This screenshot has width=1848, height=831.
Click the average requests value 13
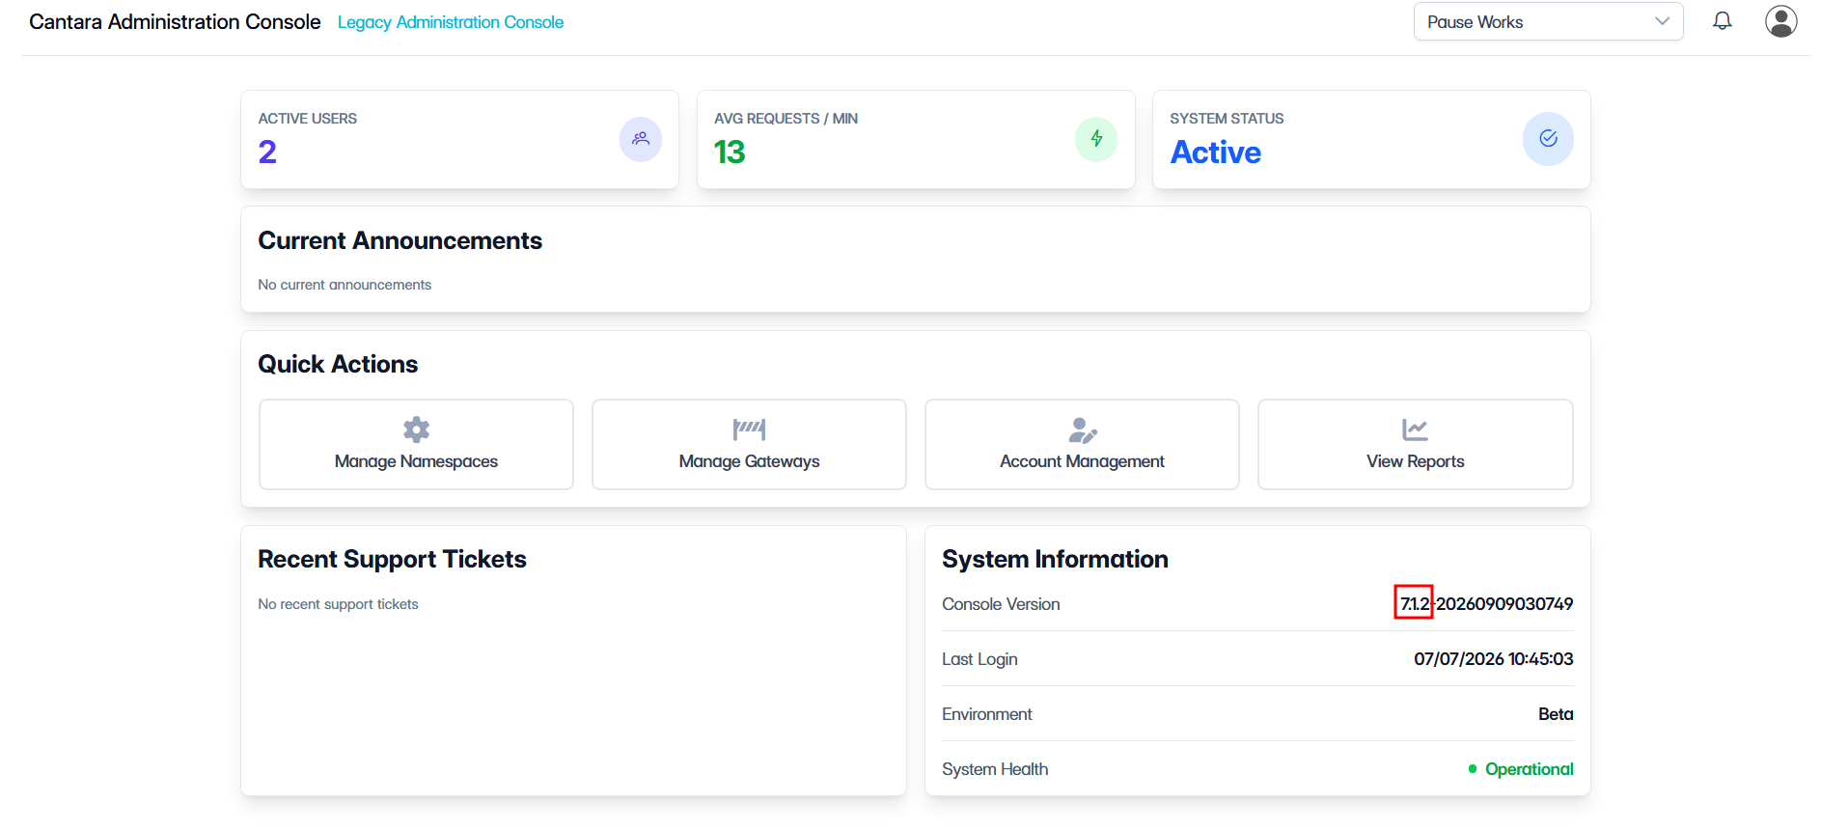(x=730, y=152)
